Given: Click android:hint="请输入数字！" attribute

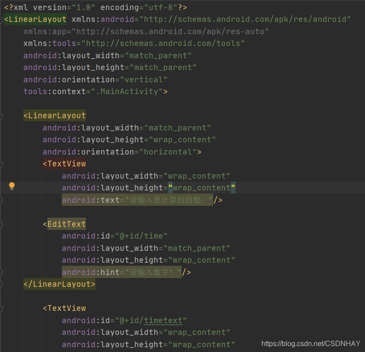Looking at the screenshot, I should pyautogui.click(x=122, y=272).
